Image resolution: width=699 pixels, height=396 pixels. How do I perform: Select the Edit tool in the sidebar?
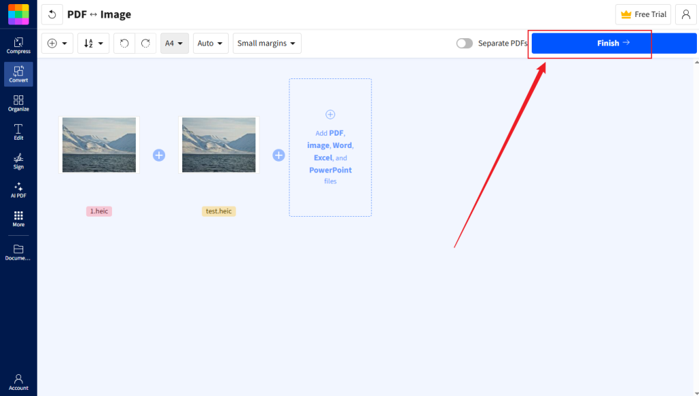[18, 131]
